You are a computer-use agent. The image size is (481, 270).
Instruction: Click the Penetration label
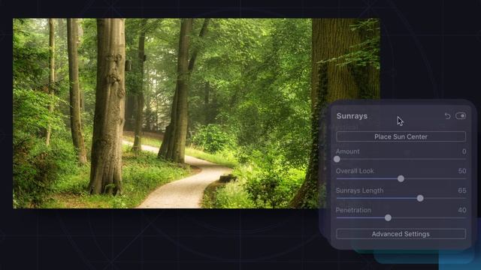(353, 210)
